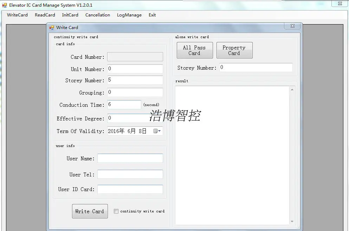Click the Effective Degree label

[80, 119]
